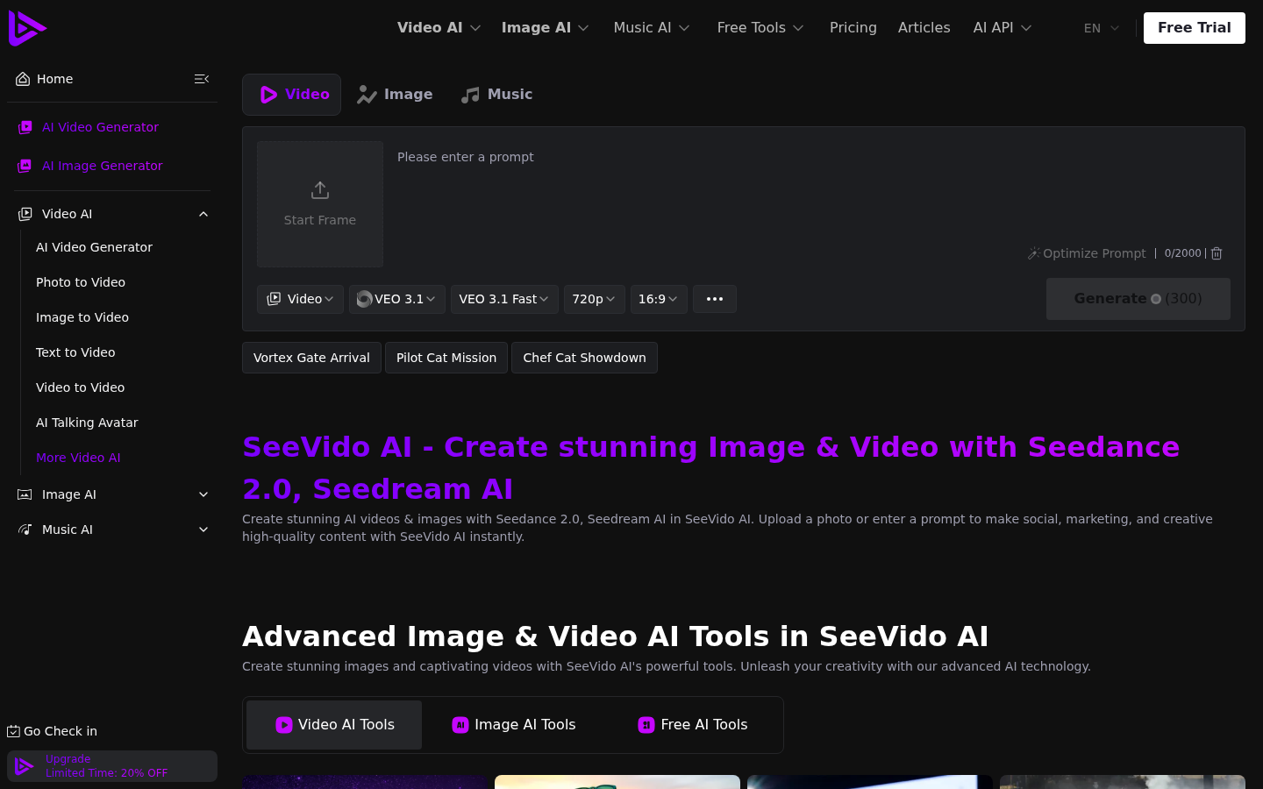Expand the Image AI sidebar section
Screen dimensions: 1263x789
203,494
